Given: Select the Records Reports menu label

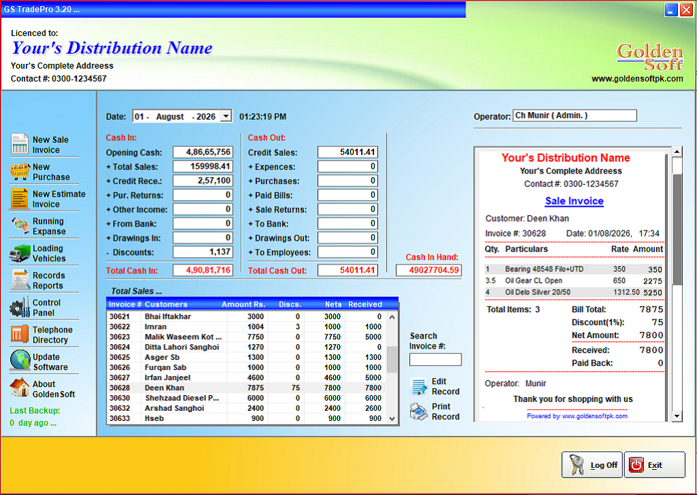Looking at the screenshot, I should click(48, 280).
